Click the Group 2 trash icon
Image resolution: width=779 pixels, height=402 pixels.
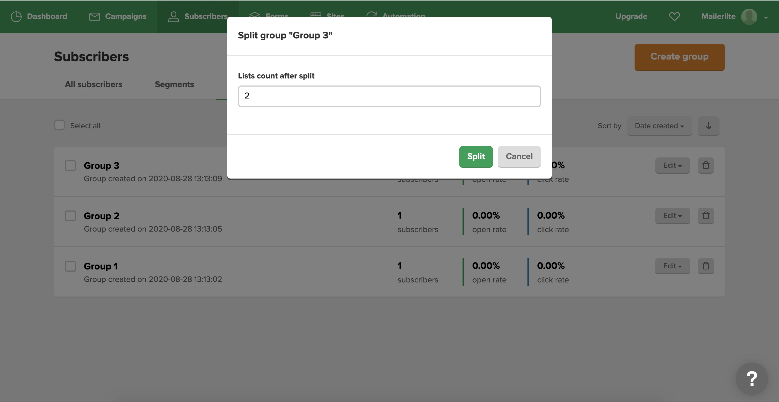tap(705, 216)
